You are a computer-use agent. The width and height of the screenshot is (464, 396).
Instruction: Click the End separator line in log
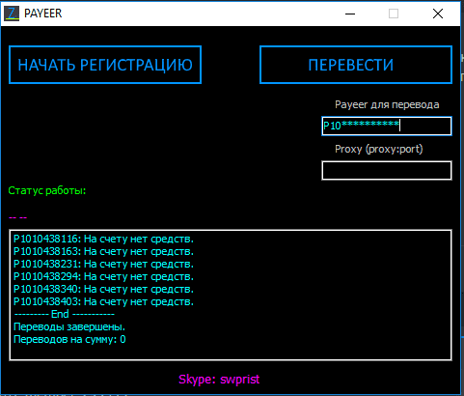(65, 314)
